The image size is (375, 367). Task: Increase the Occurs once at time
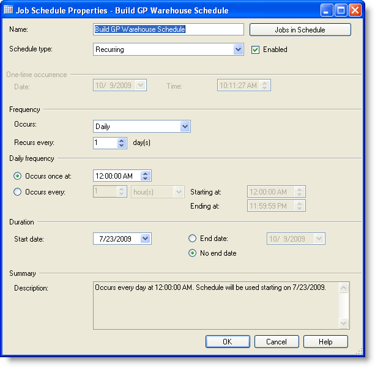coord(145,173)
